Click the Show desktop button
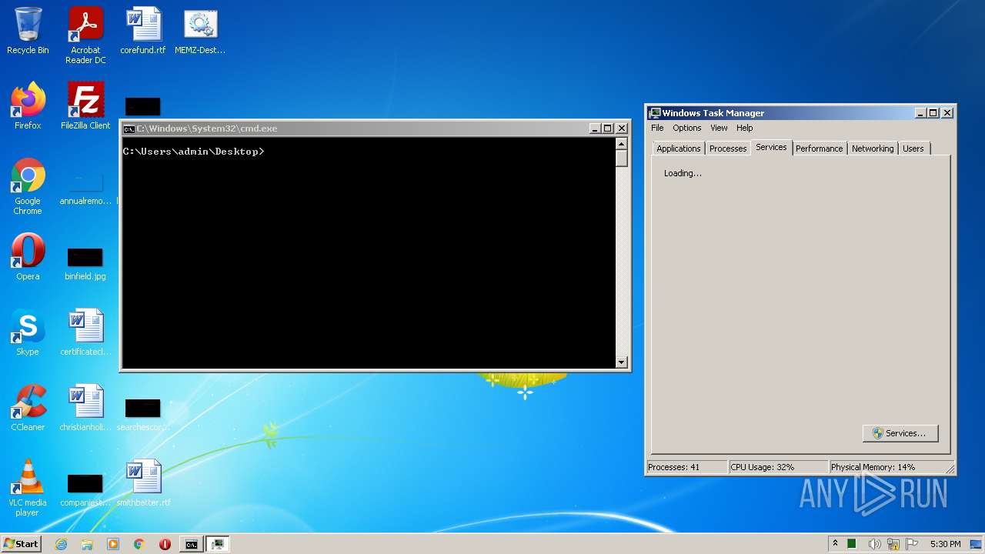 pos(976,544)
